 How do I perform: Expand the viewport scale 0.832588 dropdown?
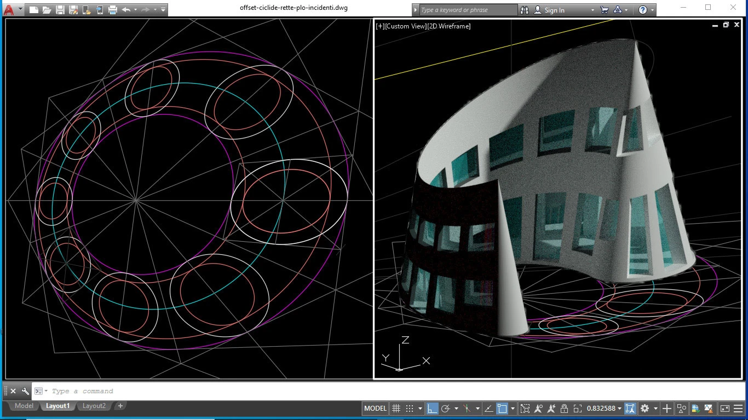point(619,409)
